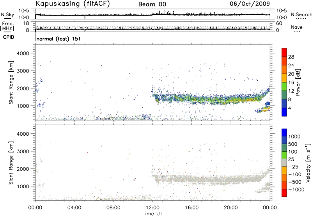Select the CPID row label
312x216 pixels.
(9, 37)
